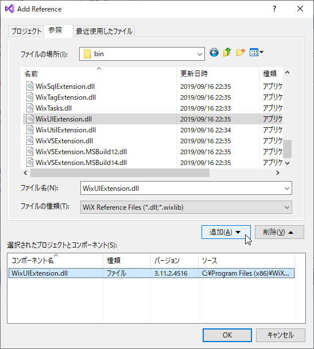Sort file list by 種類 column
The height and width of the screenshot is (349, 314).
[x=271, y=74]
